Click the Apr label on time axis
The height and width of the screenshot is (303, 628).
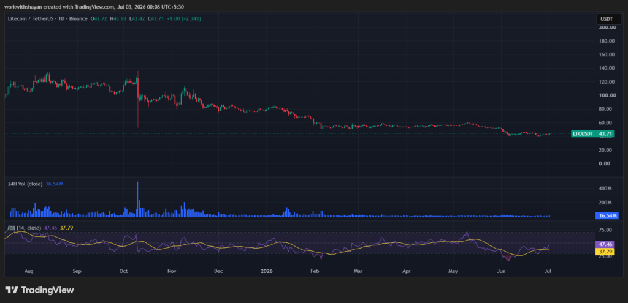pyautogui.click(x=407, y=271)
